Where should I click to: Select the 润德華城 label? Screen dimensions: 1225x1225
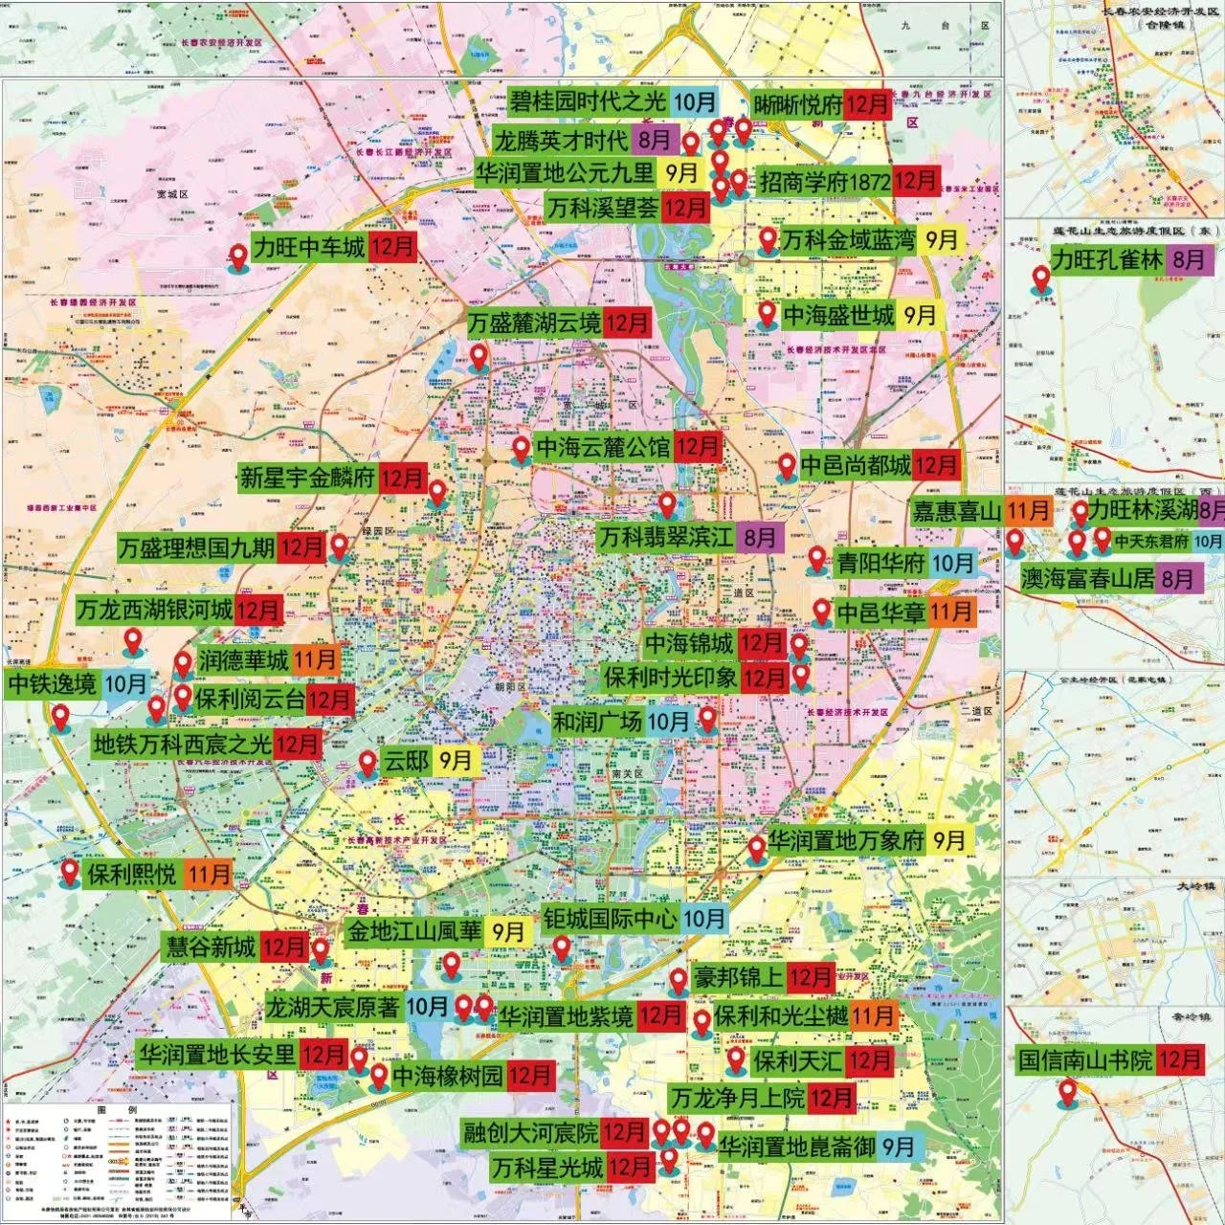click(243, 659)
